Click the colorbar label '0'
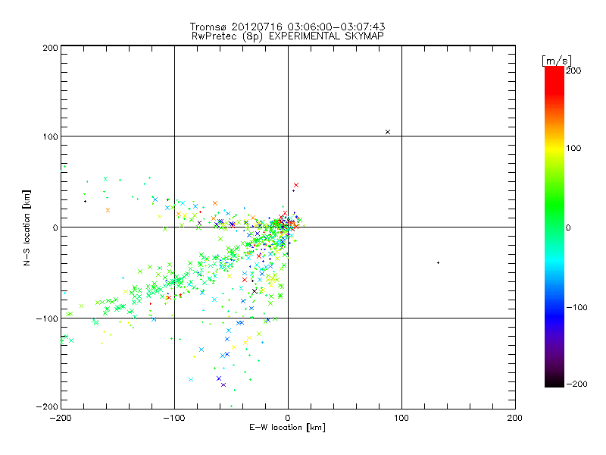 pyautogui.click(x=568, y=228)
